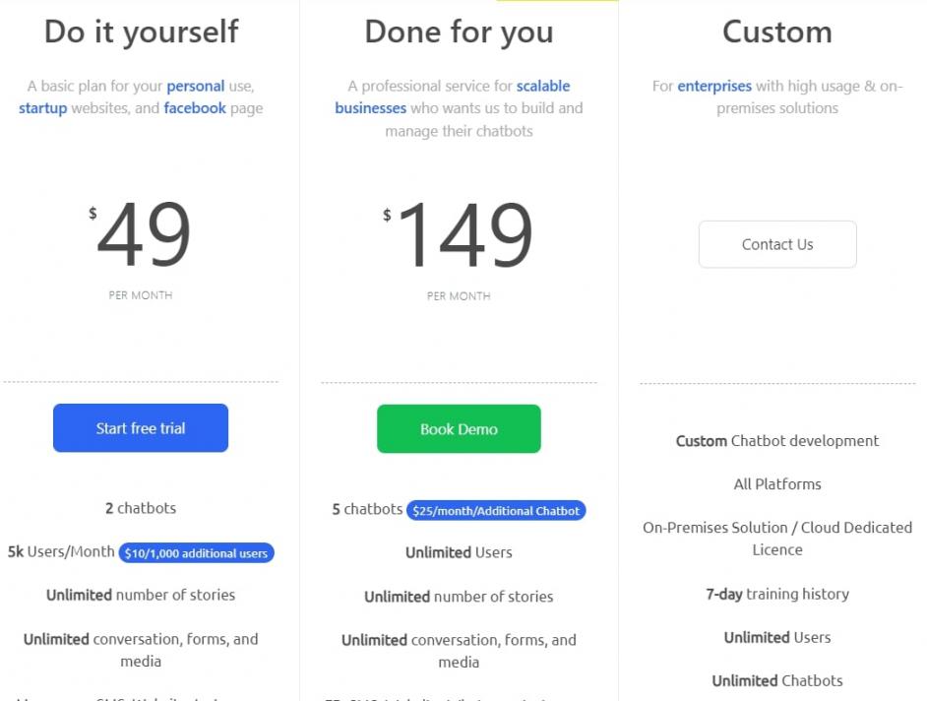Image resolution: width=927 pixels, height=701 pixels.
Task: Follow the "startup" highlighted link
Action: coord(42,107)
